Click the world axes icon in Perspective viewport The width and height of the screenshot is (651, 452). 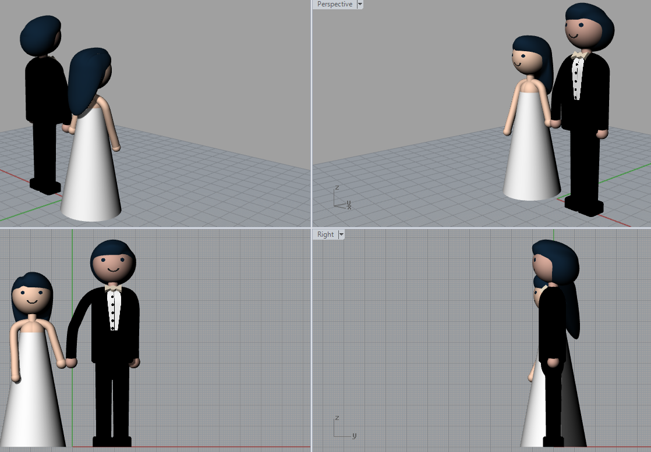(341, 198)
